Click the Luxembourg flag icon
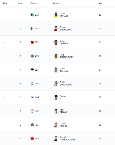Image resolution: width=115 pixels, height=145 pixels. [x=32, y=111]
